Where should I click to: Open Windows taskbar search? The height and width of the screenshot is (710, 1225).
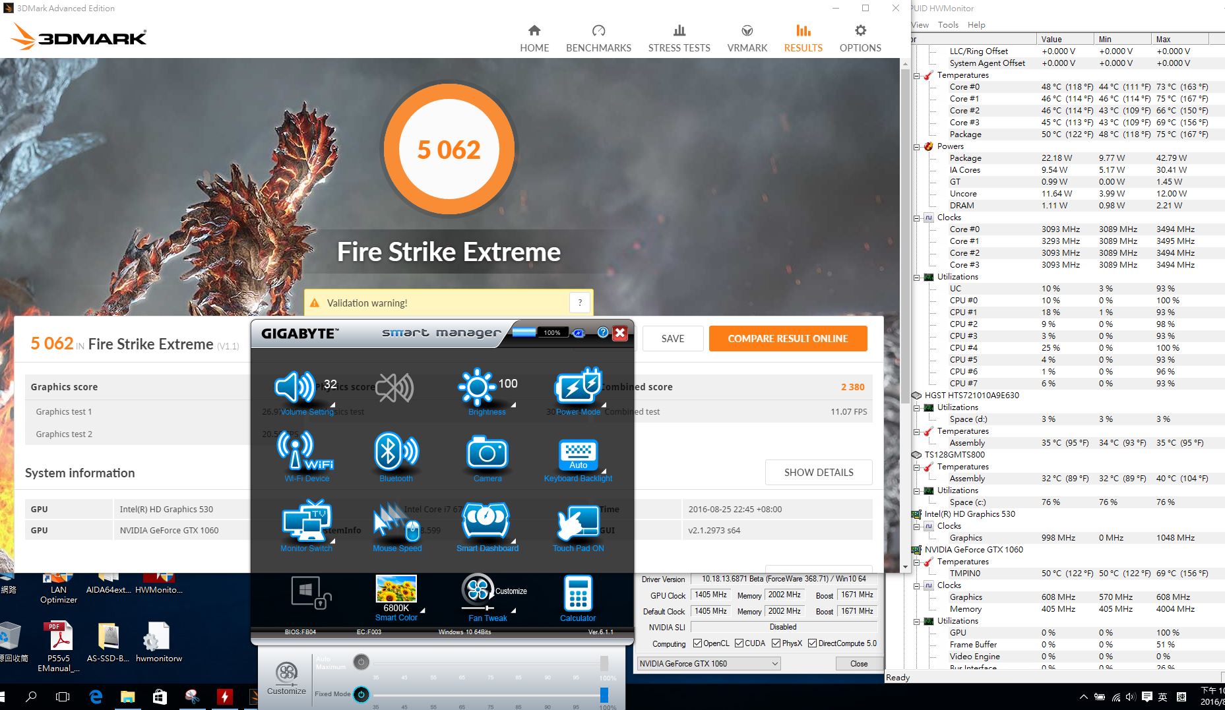point(31,697)
